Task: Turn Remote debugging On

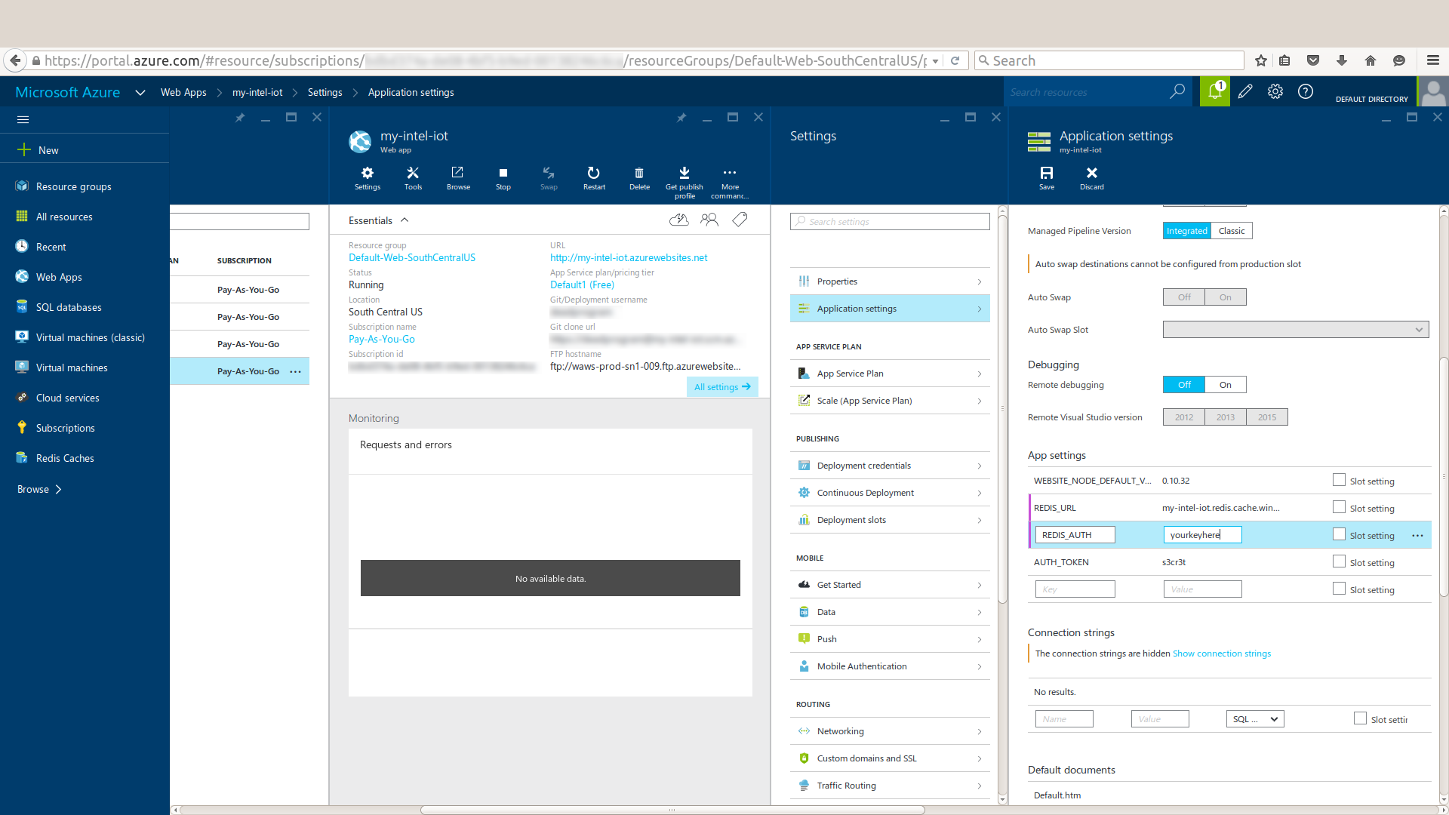Action: click(x=1225, y=385)
